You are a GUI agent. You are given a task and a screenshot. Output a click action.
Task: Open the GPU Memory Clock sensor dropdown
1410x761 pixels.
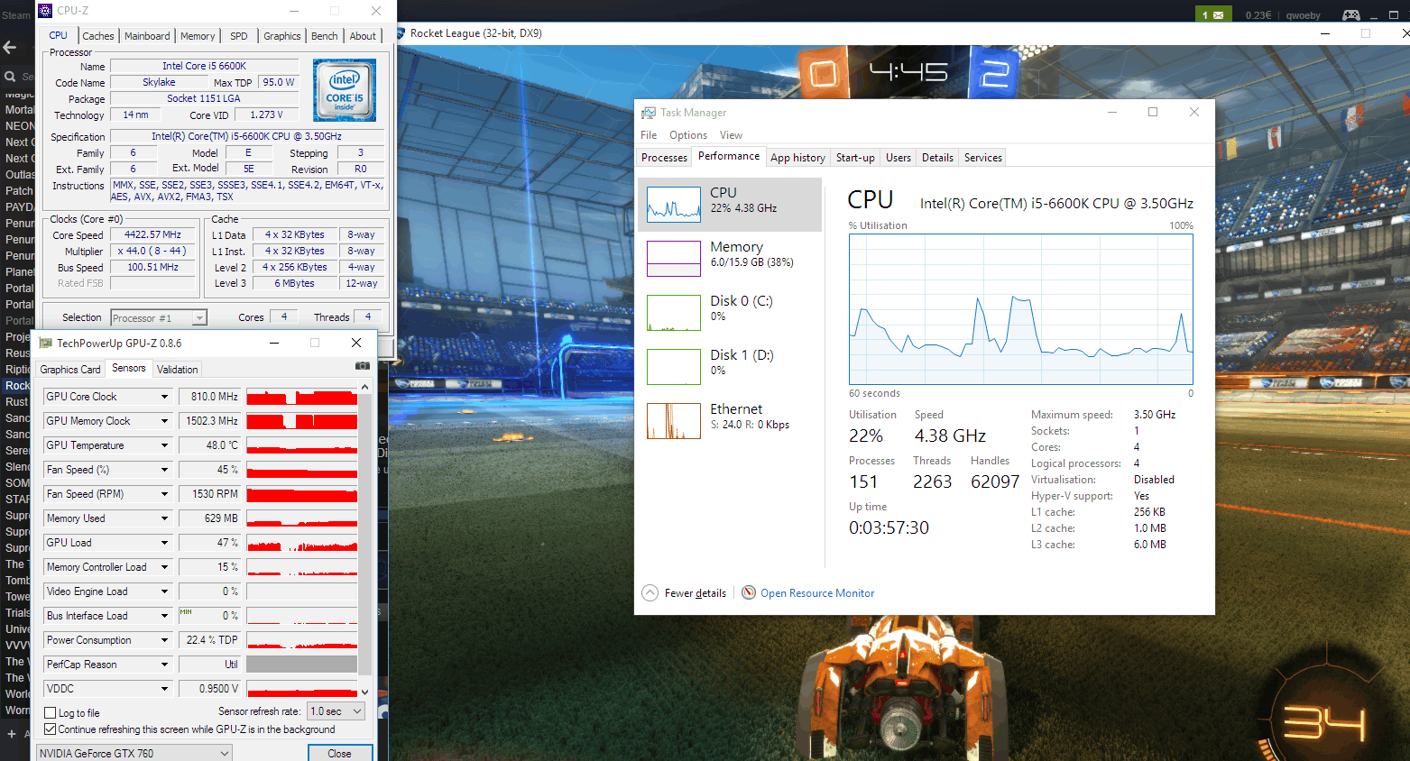pos(164,421)
